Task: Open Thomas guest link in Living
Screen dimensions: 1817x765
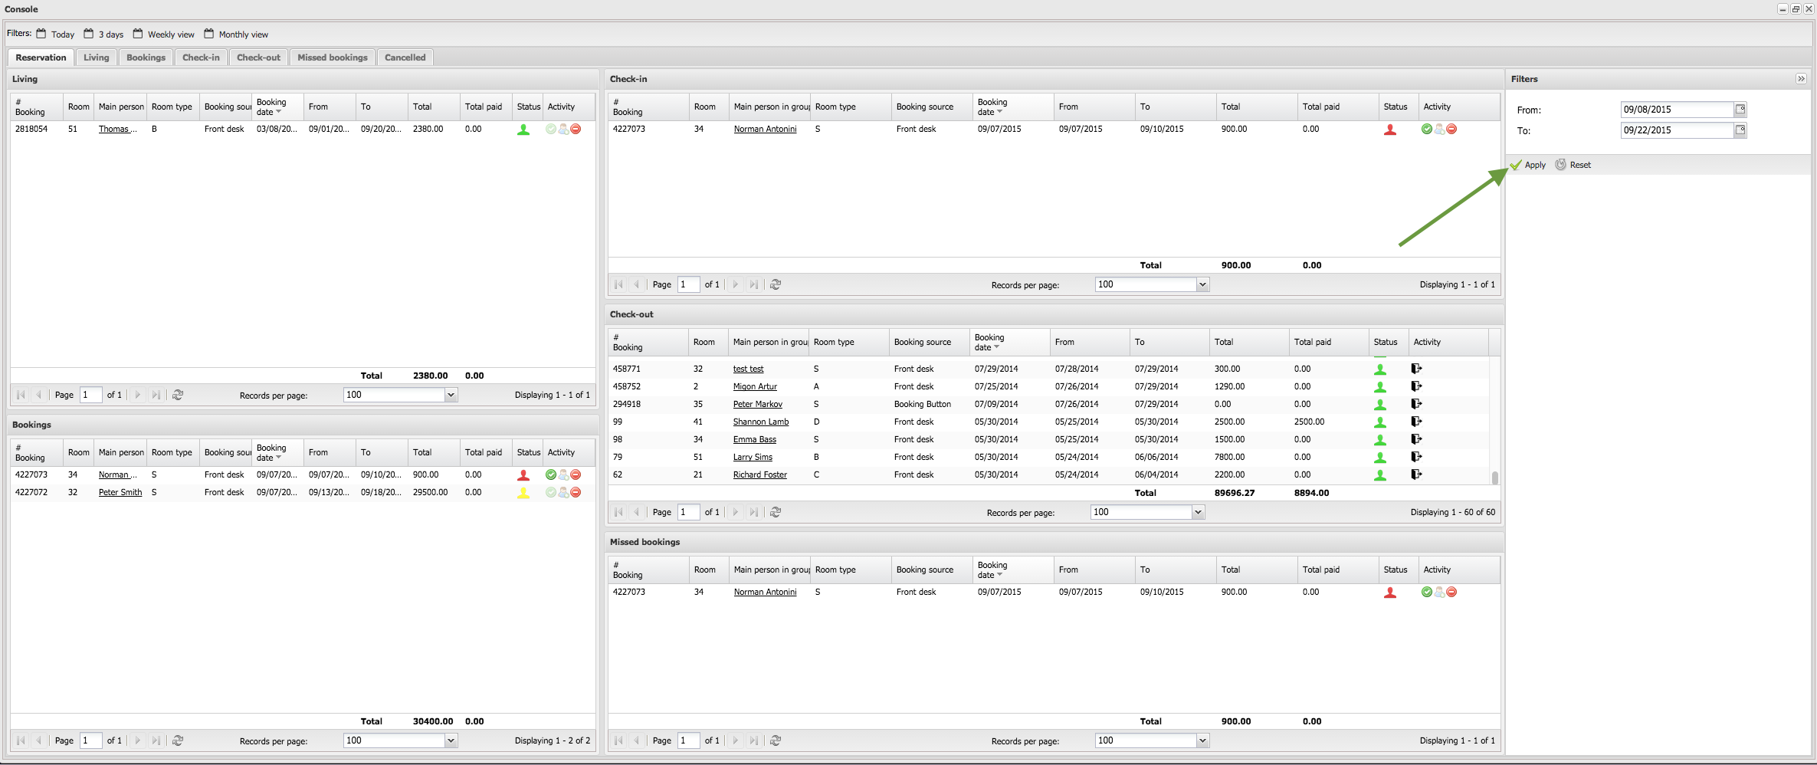Action: [x=118, y=129]
